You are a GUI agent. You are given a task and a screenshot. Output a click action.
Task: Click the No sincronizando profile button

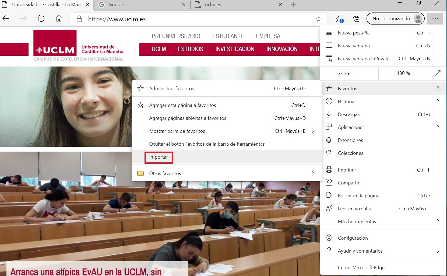(395, 19)
